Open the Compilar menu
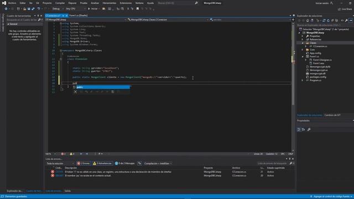The image size is (354, 199). 60,3
